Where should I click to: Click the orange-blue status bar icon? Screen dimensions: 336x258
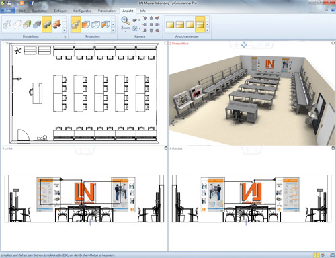[x=323, y=255]
